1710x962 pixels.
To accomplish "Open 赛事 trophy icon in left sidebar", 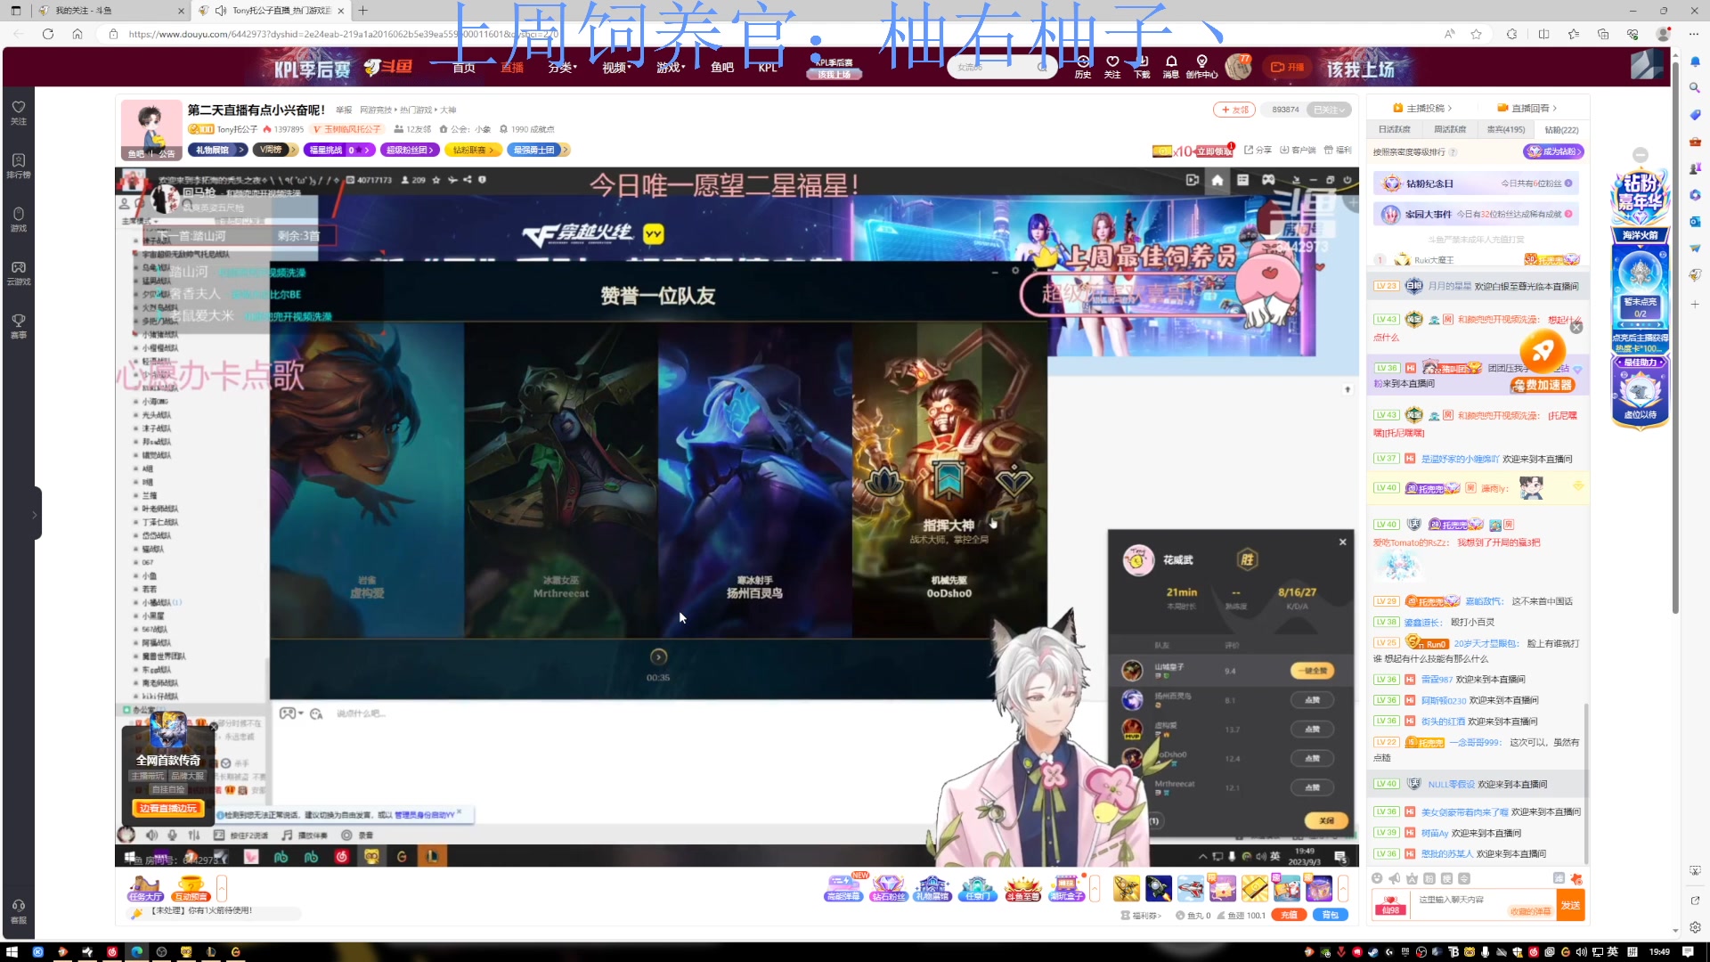I will tap(18, 326).
